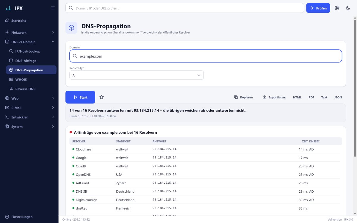This screenshot has width=357, height=223.
Task: Expand the E-Mail section
Action: coord(29,108)
